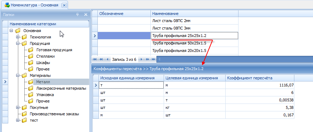This screenshot has height=132, width=313.
Task: Click the Технология folder icon
Action: pyautogui.click(x=24, y=37)
